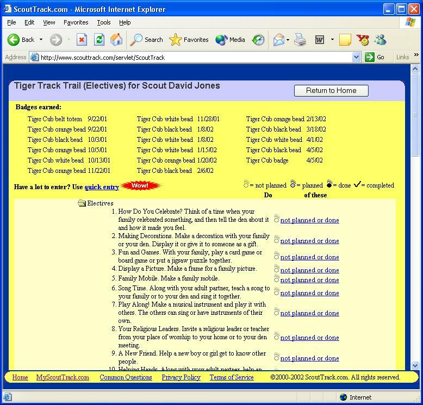The image size is (423, 405).
Task: Click 'not planned or done' for Making Decorations
Action: tap(310, 240)
